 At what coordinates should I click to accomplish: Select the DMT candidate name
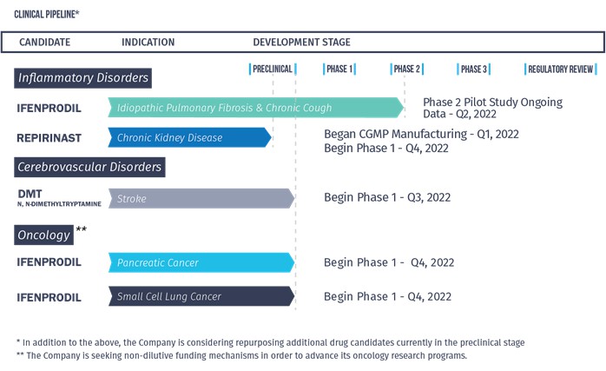pos(30,194)
